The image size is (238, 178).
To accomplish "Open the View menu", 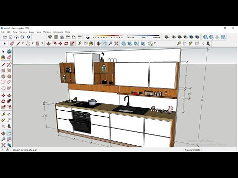I will click(x=15, y=32).
